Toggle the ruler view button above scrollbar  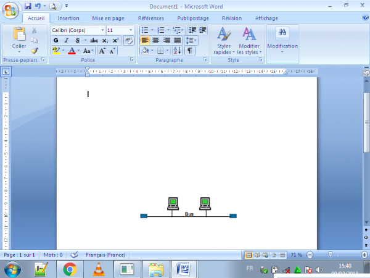pos(366,72)
